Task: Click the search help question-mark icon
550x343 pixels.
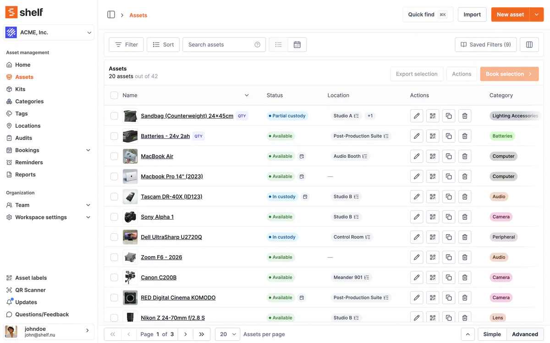Action: 258,44
